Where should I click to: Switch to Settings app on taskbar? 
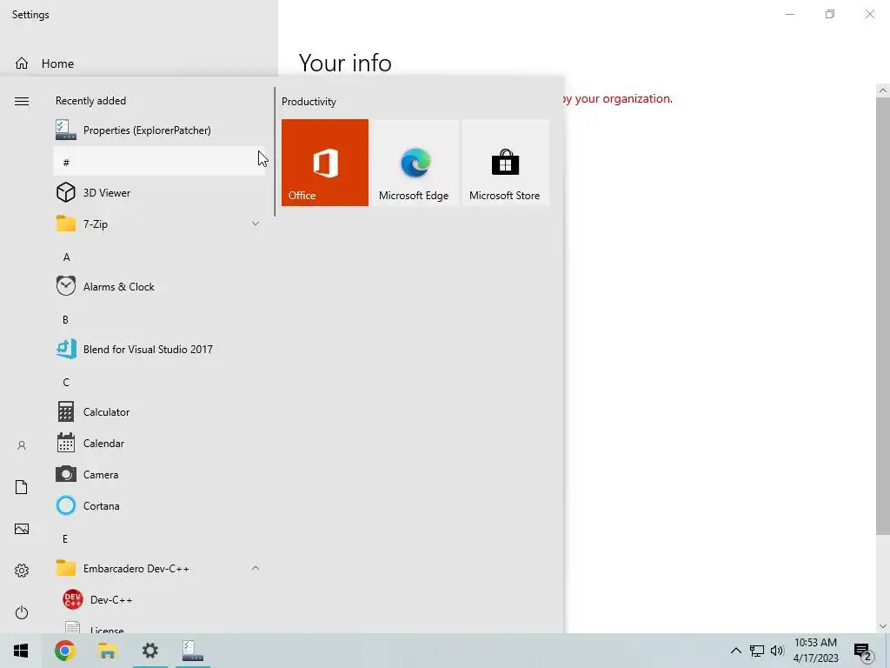[x=149, y=651]
